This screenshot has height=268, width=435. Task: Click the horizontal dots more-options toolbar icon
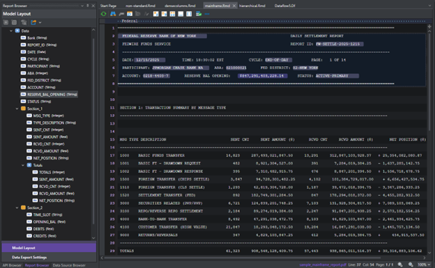pos(207,14)
